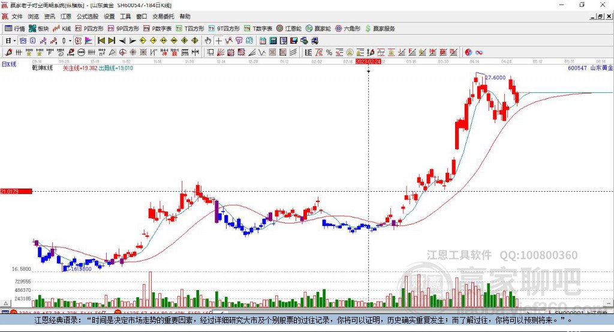The width and height of the screenshot is (614, 332).
Task: Open 赢家服务 with dollar icon
Action: (x=380, y=29)
